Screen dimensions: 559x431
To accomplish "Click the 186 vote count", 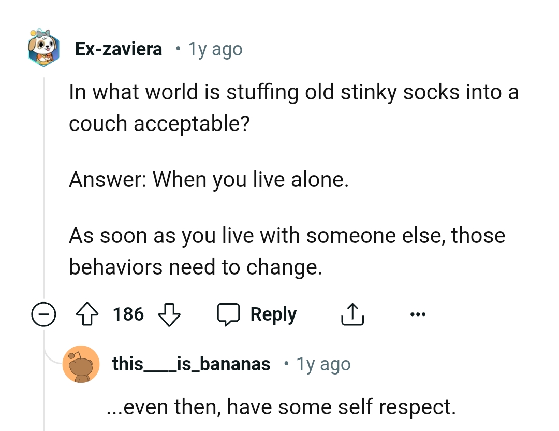I will [x=128, y=314].
